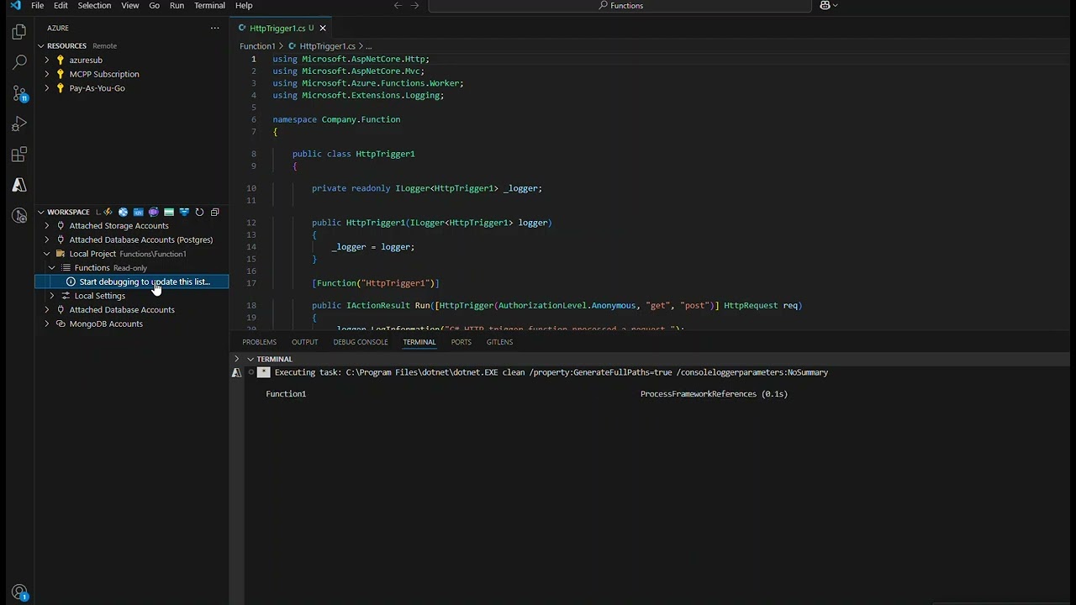The width and height of the screenshot is (1076, 605).
Task: Click the purple Container Apps icon
Action: (153, 212)
